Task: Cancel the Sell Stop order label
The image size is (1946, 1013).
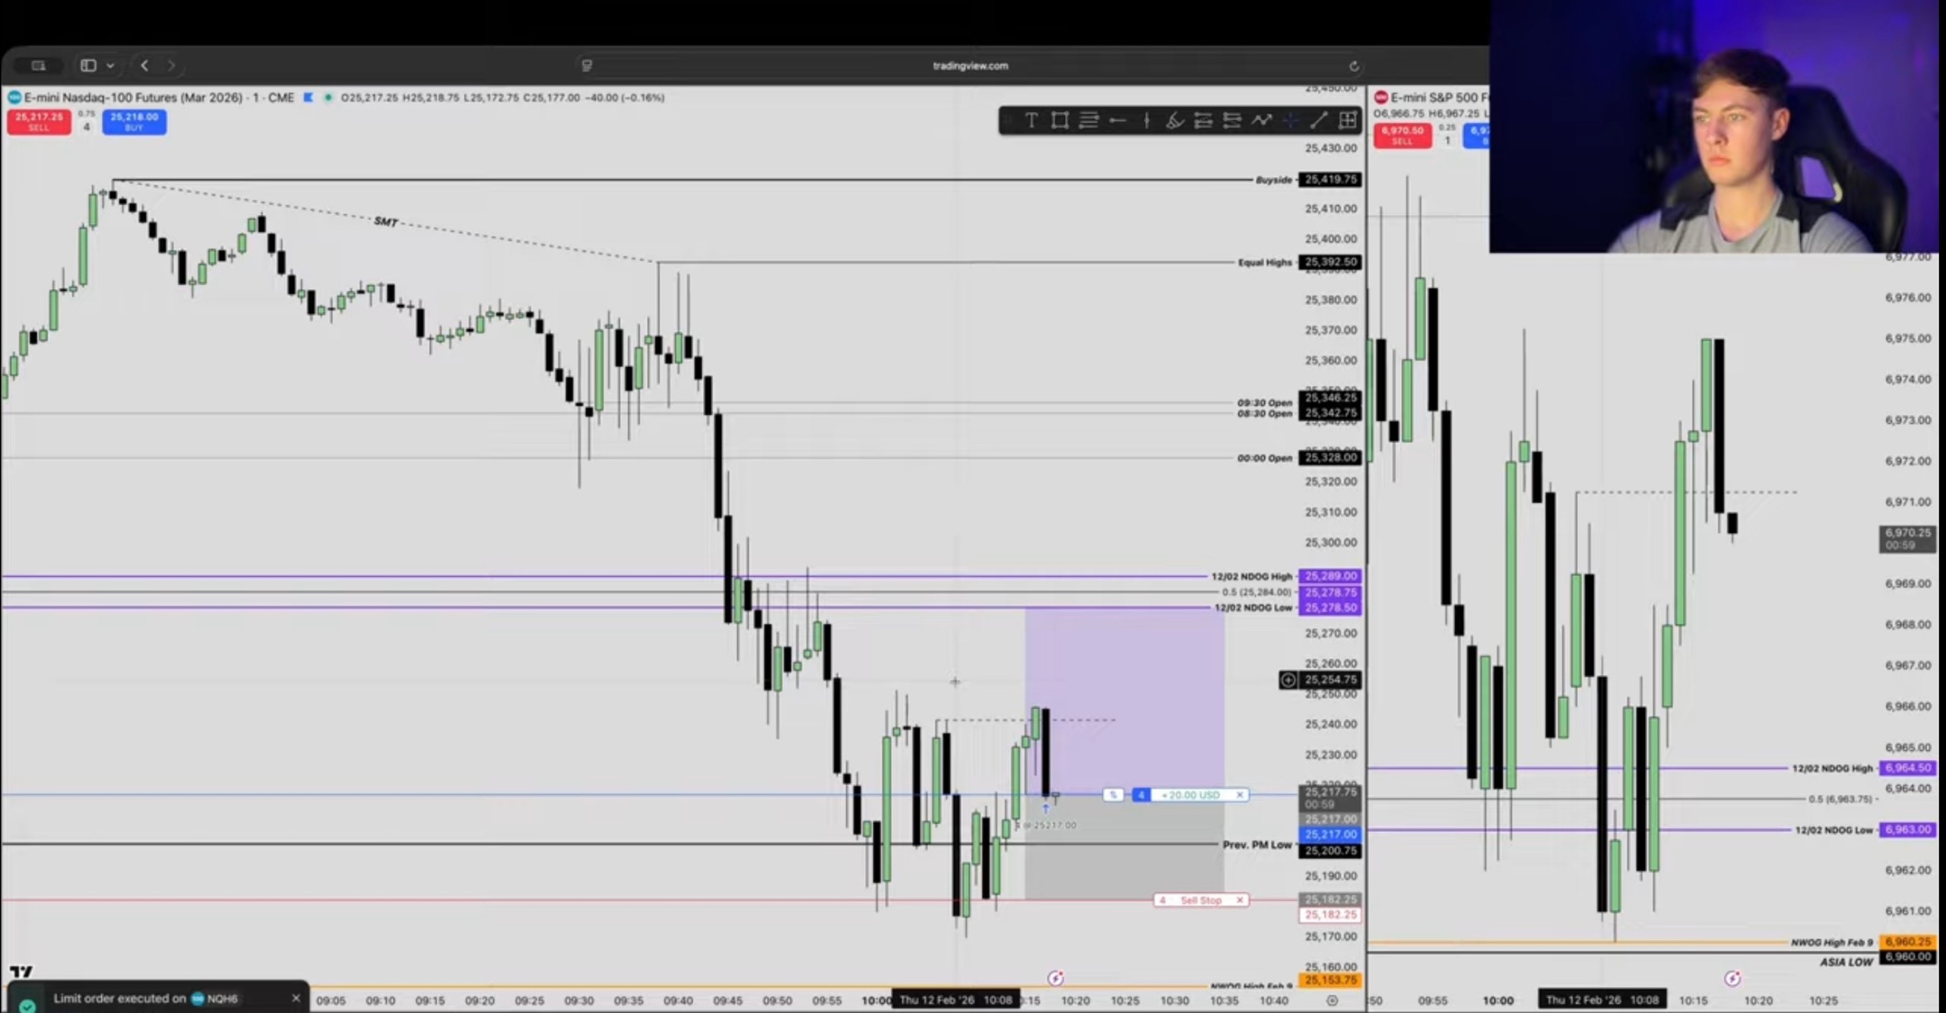Action: tap(1240, 900)
